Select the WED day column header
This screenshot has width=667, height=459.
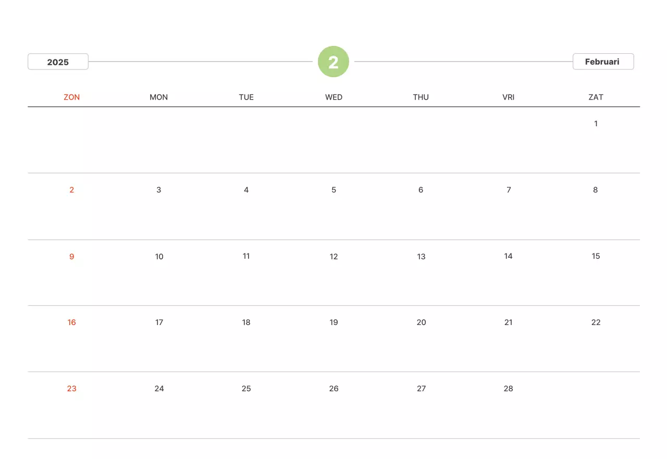coord(333,97)
